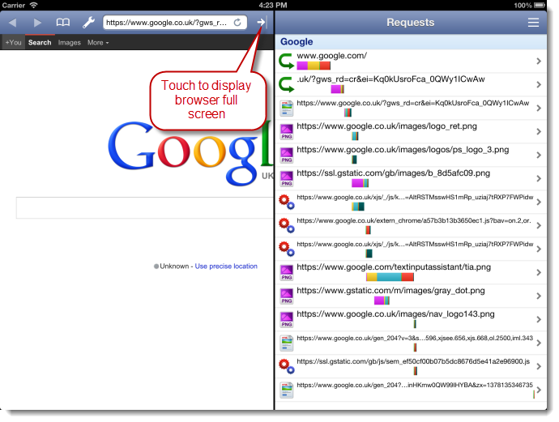Click PNG icon for b_8d5afc09.png
This screenshot has width=559, height=422.
point(286,178)
